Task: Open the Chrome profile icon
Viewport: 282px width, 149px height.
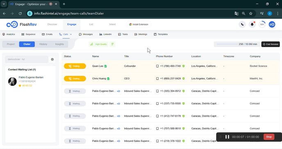Action: 270,14
